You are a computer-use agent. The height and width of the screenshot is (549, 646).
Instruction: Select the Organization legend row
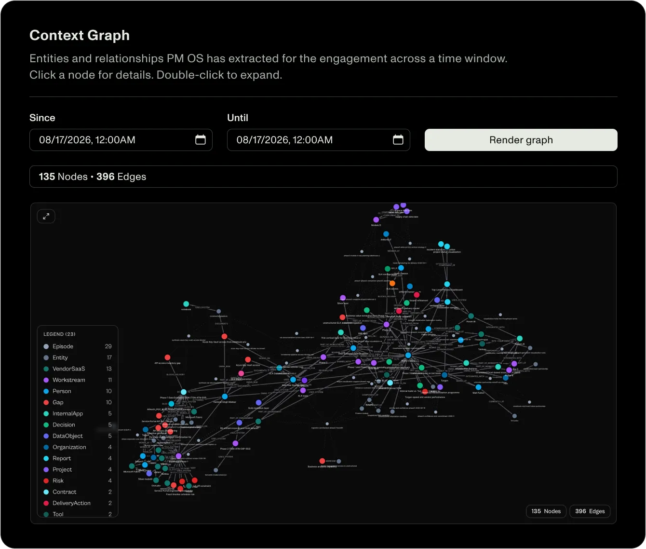point(78,447)
